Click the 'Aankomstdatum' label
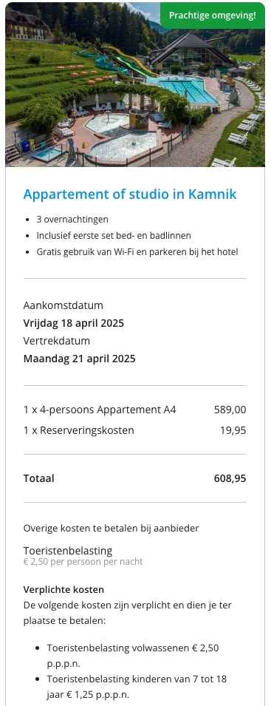The height and width of the screenshot is (706, 271). [x=64, y=306]
